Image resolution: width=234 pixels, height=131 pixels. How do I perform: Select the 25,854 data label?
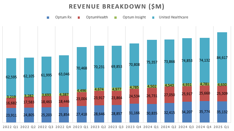point(64,115)
